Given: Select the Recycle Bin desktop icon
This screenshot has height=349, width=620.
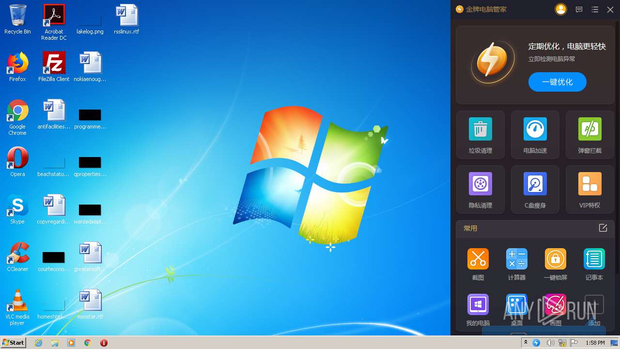Looking at the screenshot, I should tap(17, 19).
